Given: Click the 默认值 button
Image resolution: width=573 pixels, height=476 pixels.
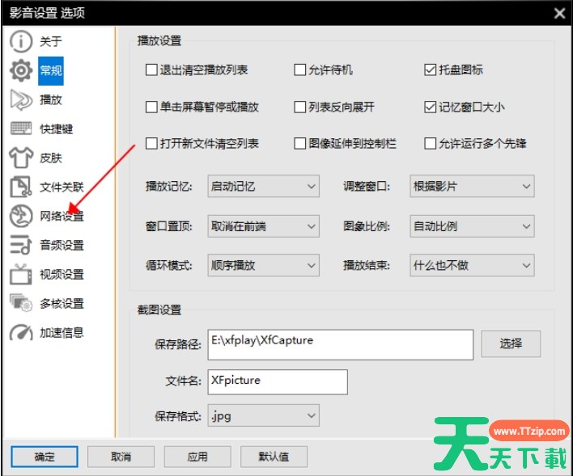Looking at the screenshot, I should 274,457.
